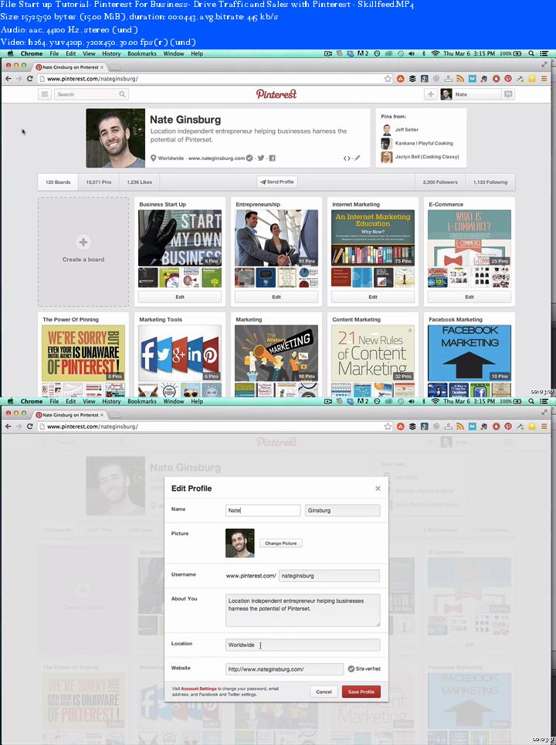Click the profile picture inside Edit Profile dialog
Image resolution: width=556 pixels, height=745 pixels.
click(240, 543)
